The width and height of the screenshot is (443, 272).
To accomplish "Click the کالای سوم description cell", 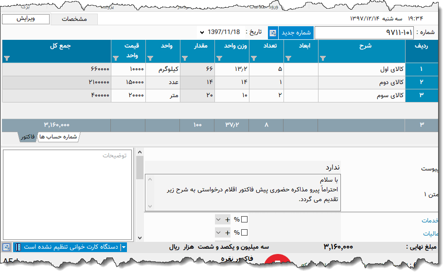I will 362,95.
